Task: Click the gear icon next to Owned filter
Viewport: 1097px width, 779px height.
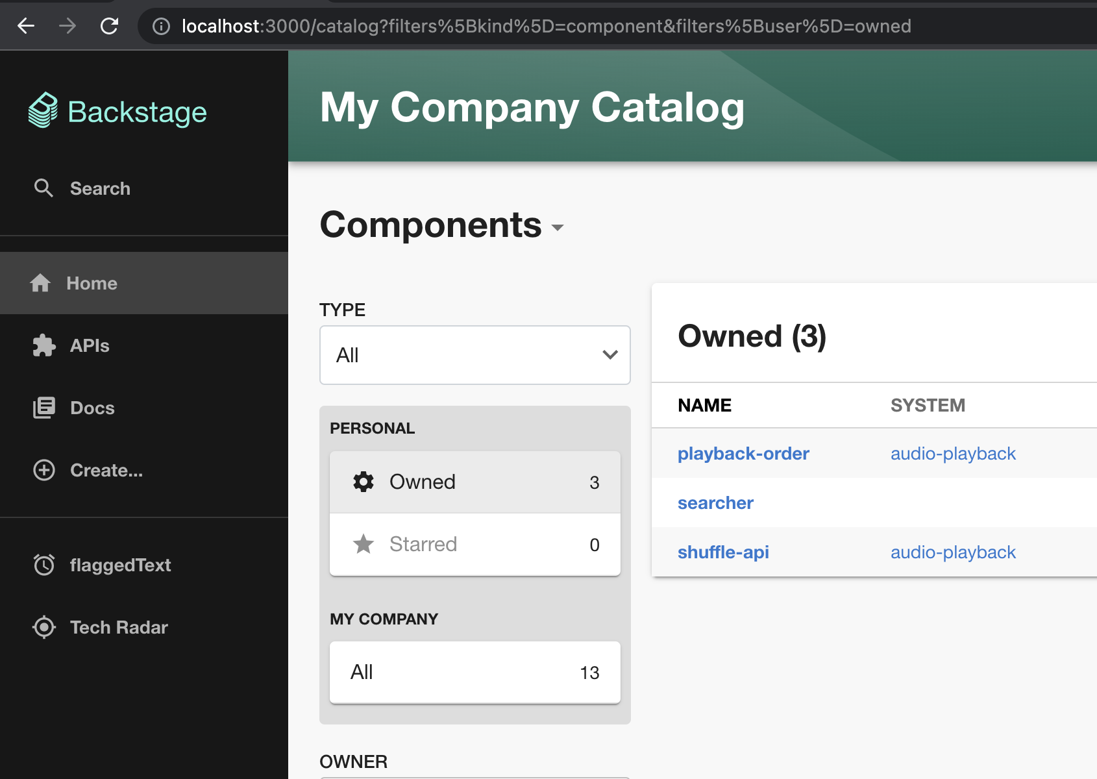Action: [x=363, y=482]
